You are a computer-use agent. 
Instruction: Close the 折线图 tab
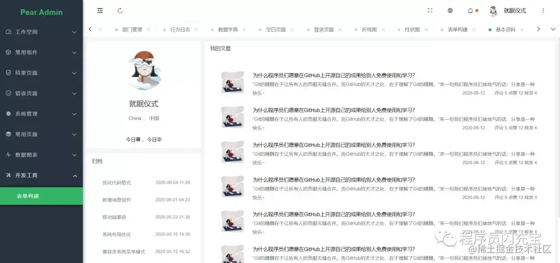(383, 30)
